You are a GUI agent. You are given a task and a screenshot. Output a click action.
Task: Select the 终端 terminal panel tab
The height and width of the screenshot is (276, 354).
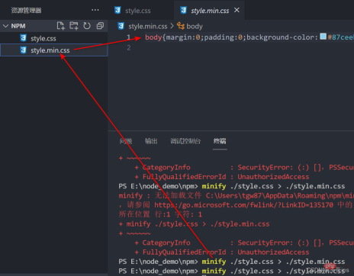click(220, 141)
